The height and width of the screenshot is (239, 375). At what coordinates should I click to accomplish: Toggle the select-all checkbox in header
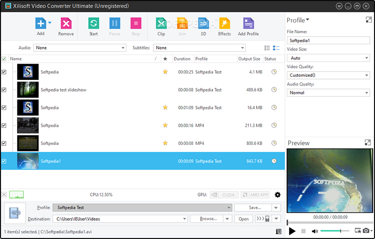(x=4, y=58)
